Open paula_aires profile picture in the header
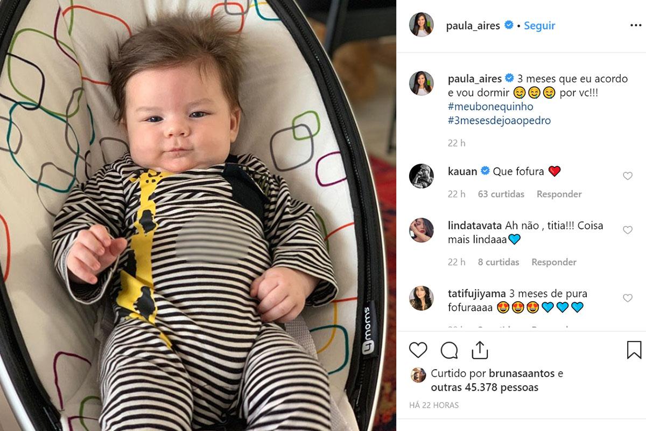Screen dimensions: 646x431 pyautogui.click(x=421, y=25)
